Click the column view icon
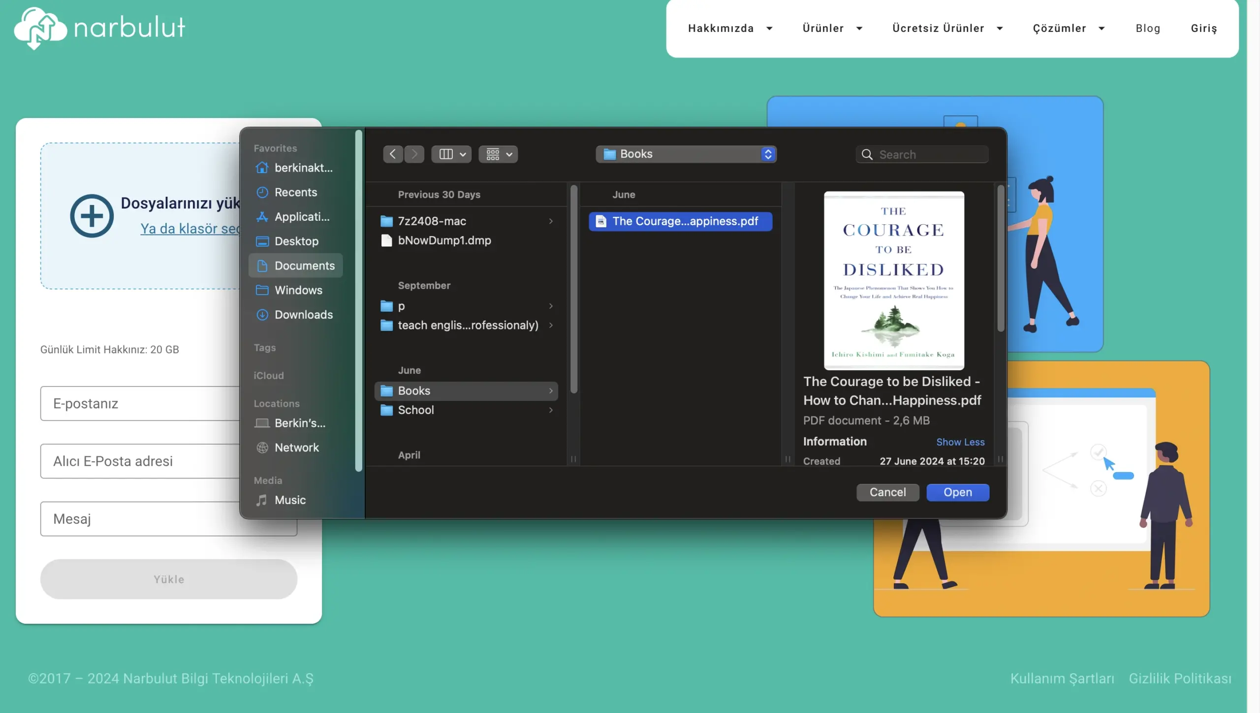Viewport: 1260px width, 713px height. (x=446, y=154)
